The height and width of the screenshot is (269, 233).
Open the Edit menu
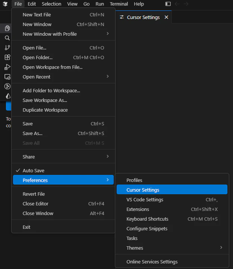[32, 4]
